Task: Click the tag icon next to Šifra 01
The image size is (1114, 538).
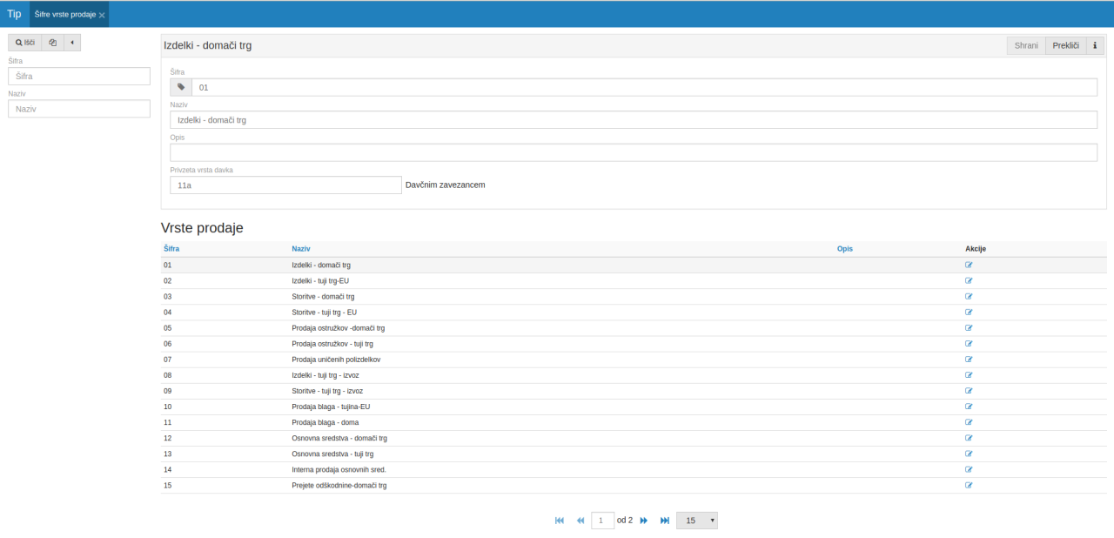Action: click(x=181, y=87)
